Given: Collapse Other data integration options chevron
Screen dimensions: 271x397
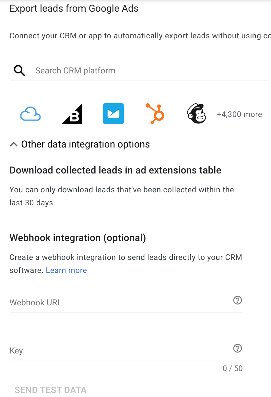Looking at the screenshot, I should (x=14, y=144).
